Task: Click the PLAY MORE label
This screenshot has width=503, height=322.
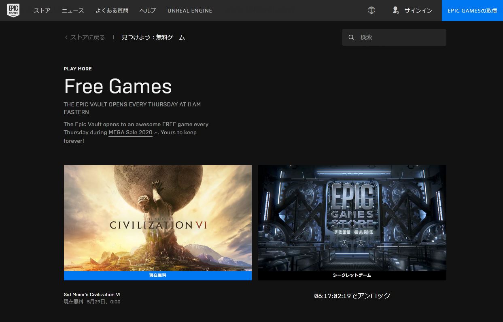Action: [78, 69]
